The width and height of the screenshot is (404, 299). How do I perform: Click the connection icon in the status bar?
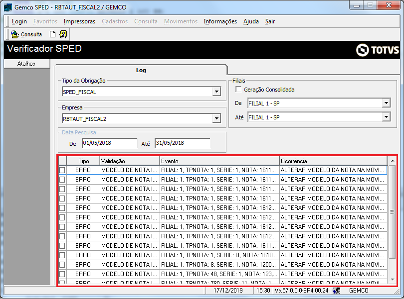(x=336, y=291)
